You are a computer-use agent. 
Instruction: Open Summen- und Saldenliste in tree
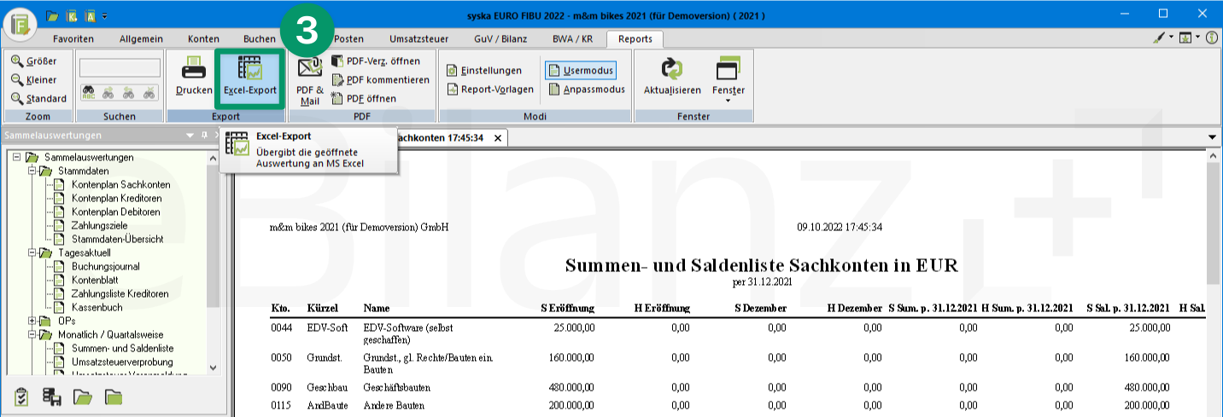[x=123, y=348]
